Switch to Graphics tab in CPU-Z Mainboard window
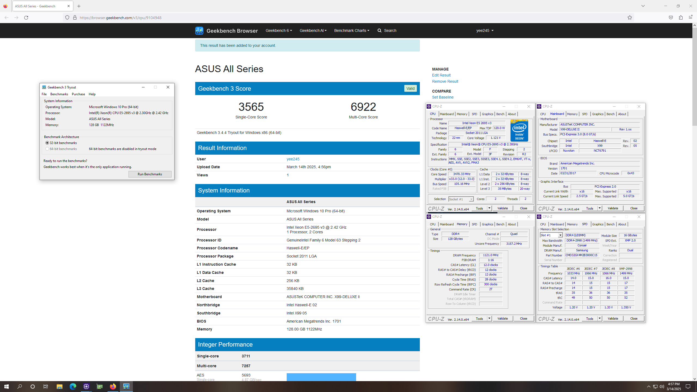 598,114
